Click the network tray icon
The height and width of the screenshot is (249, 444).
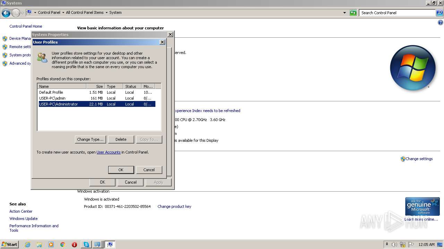(403, 245)
